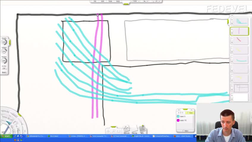The image size is (252, 142).
Task: Adjust the Pressure dial
Action: pyautogui.click(x=4, y=42)
